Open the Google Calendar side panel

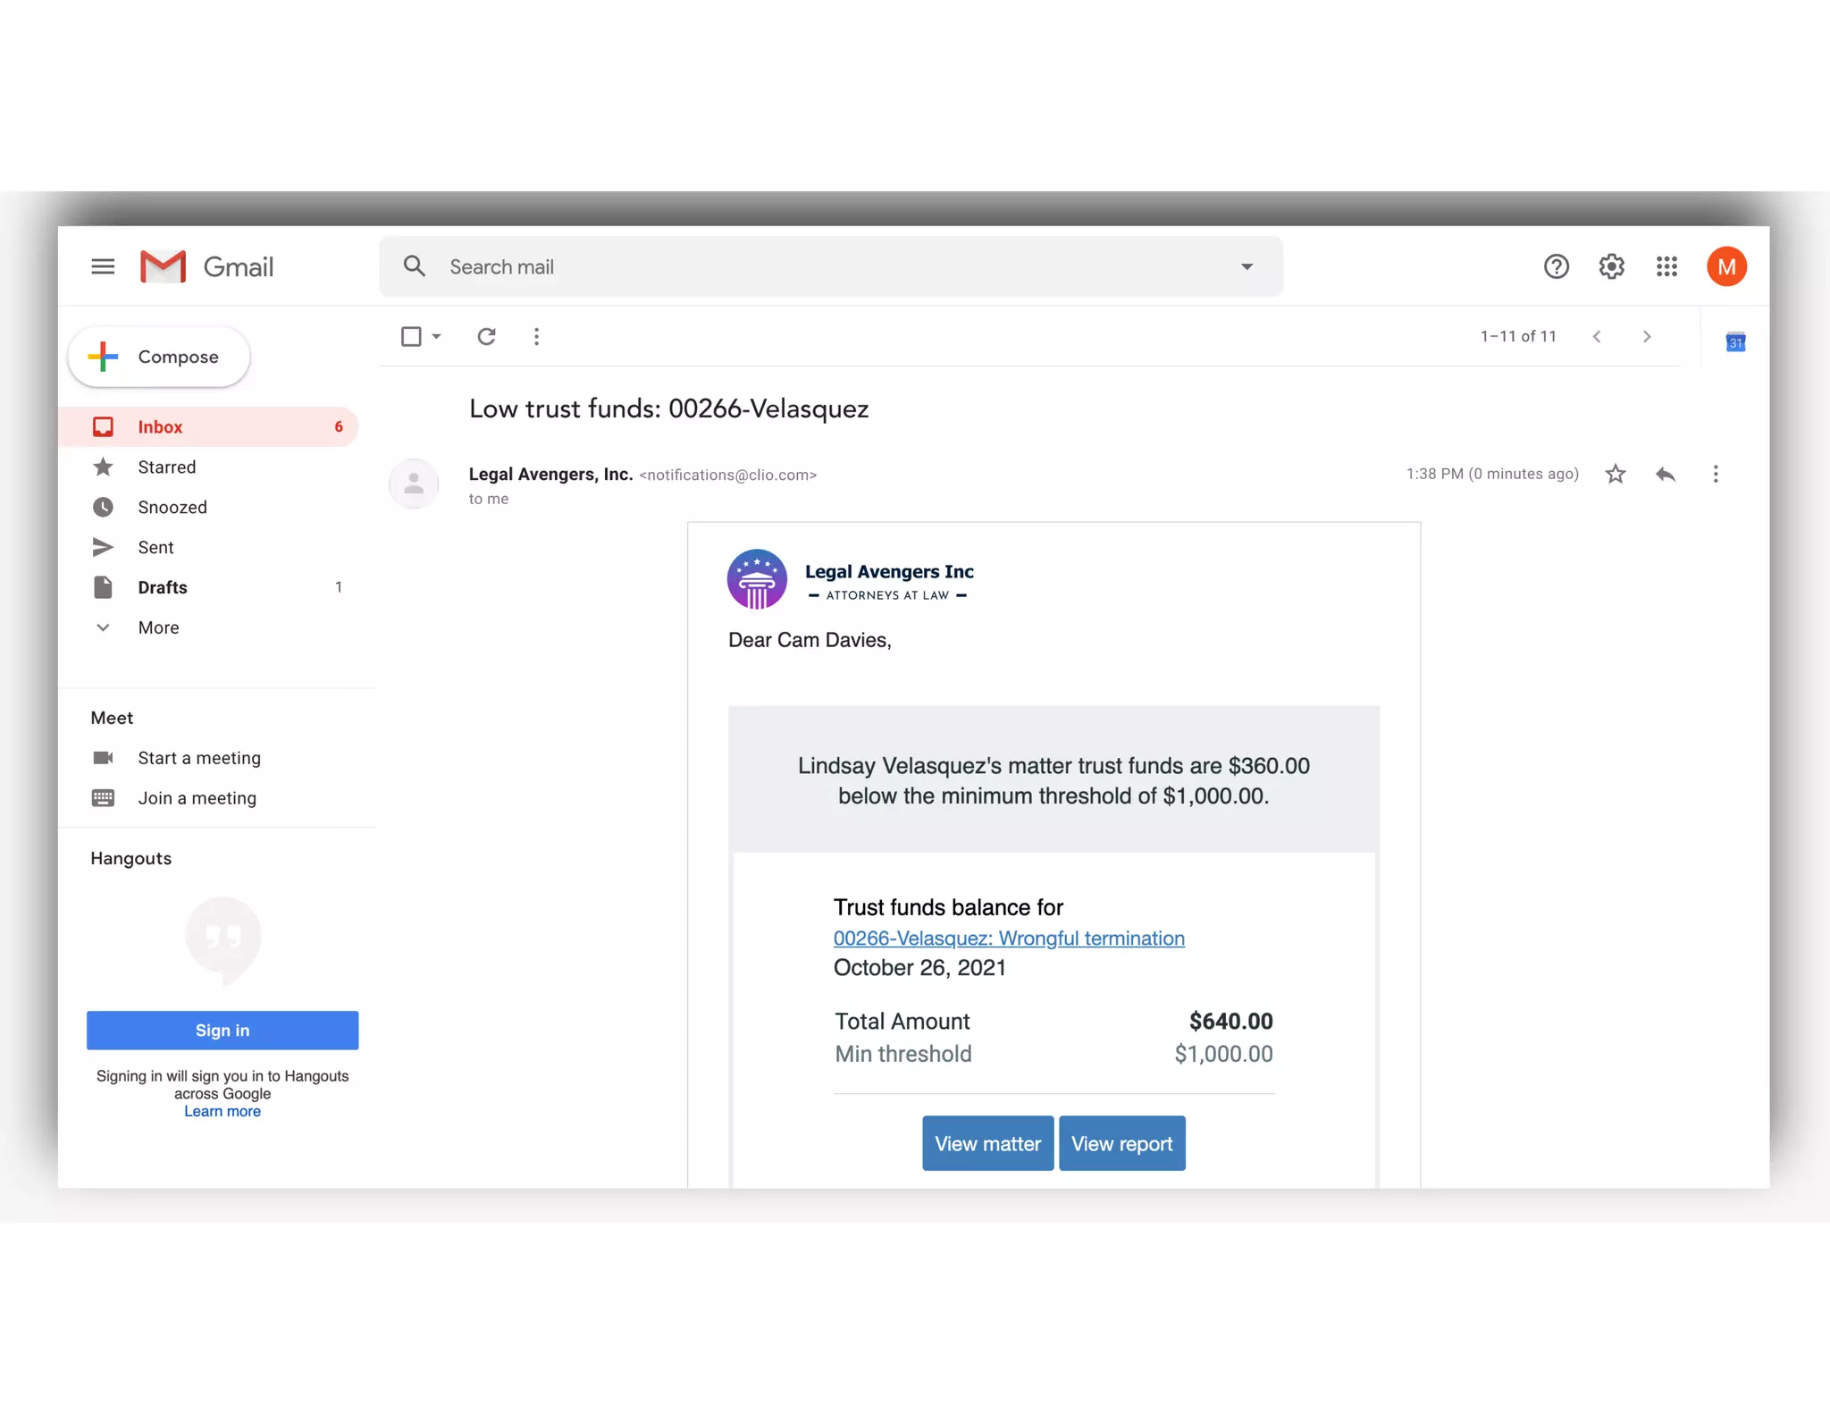coord(1735,342)
